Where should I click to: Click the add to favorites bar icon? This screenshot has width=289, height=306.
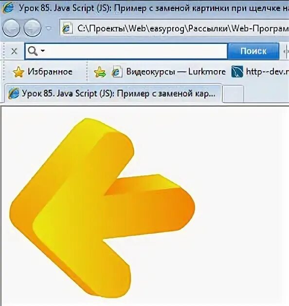click(100, 72)
